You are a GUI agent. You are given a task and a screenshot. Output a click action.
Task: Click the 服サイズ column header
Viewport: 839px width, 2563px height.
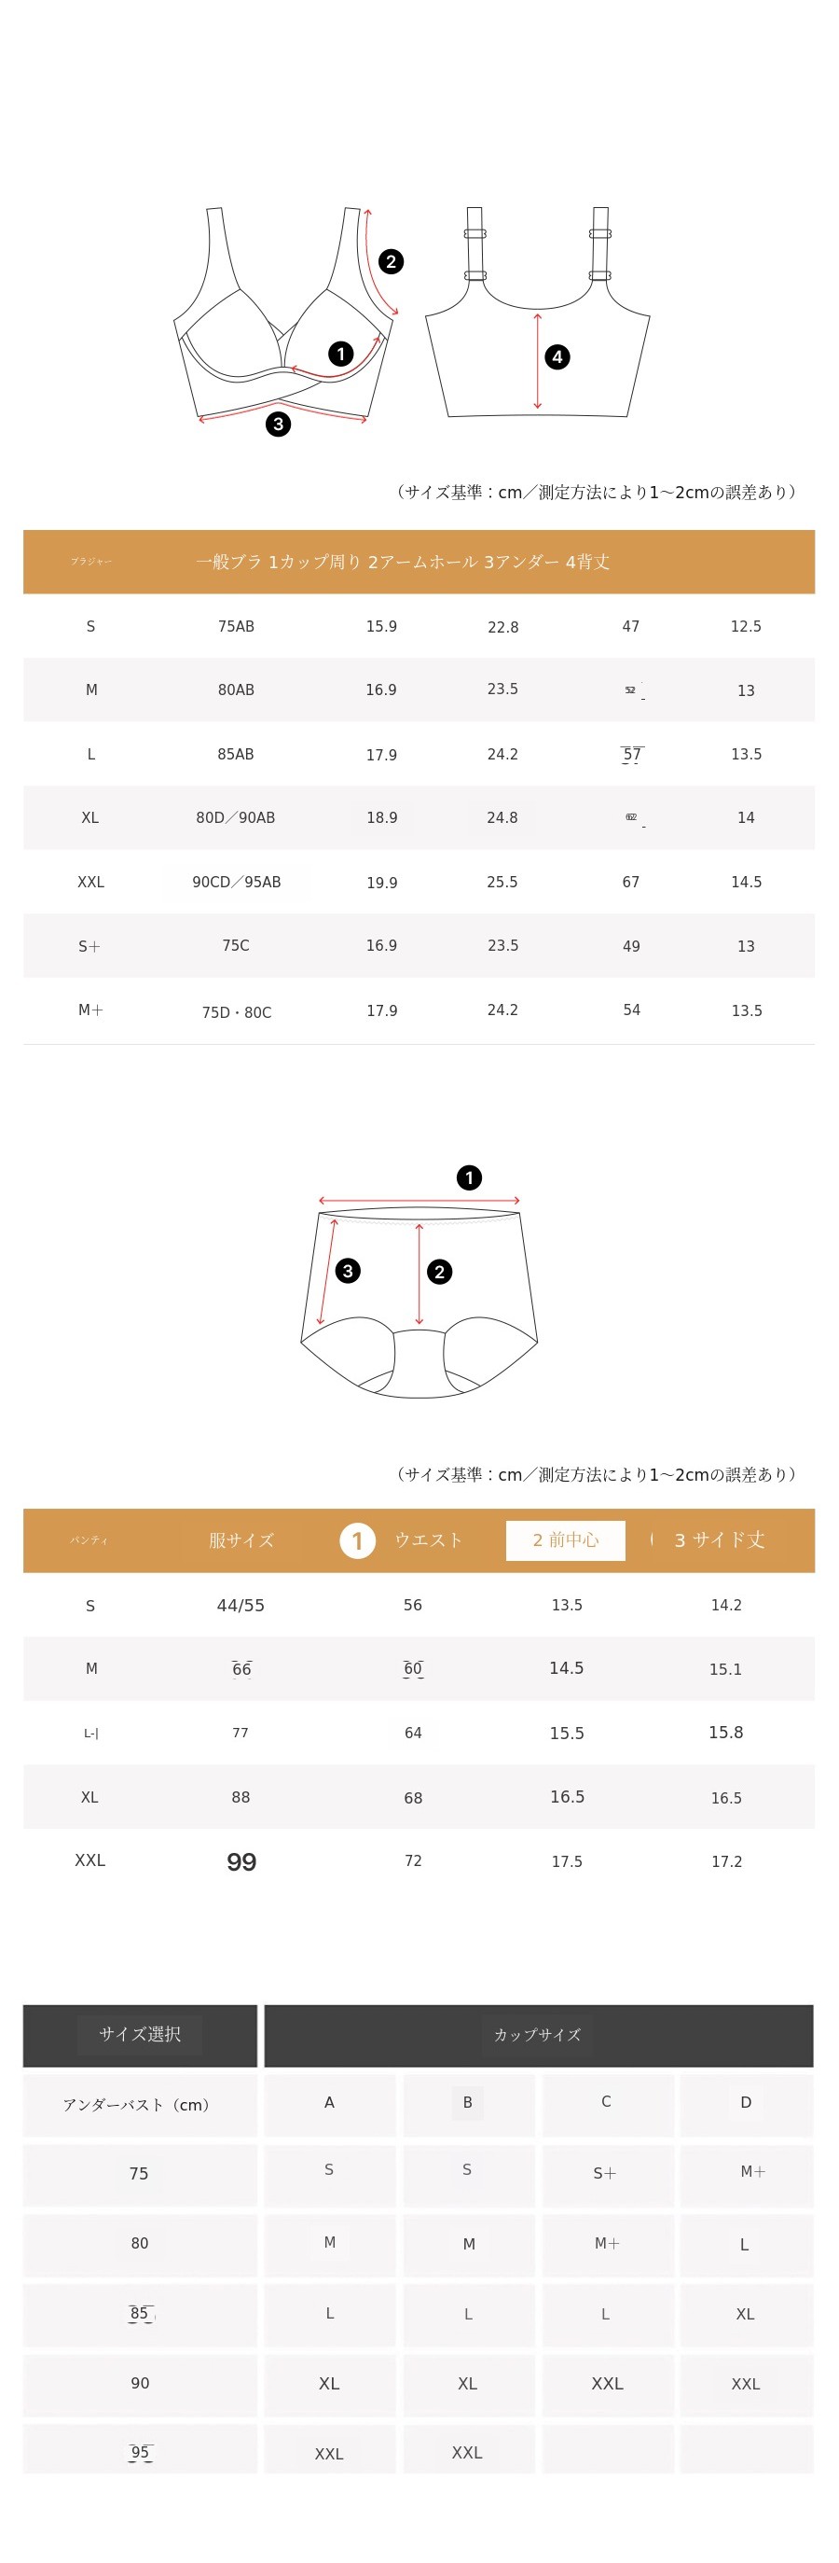click(x=241, y=1540)
